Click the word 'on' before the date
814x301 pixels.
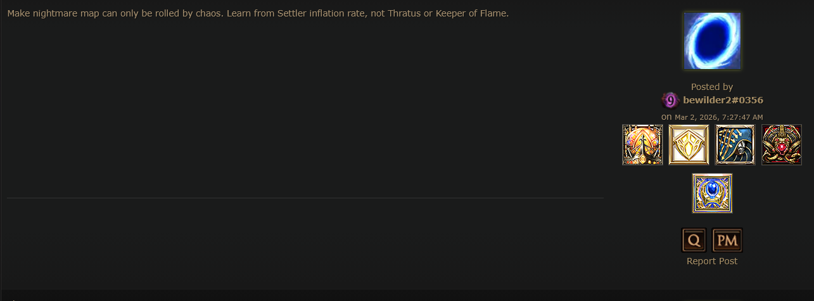(666, 117)
